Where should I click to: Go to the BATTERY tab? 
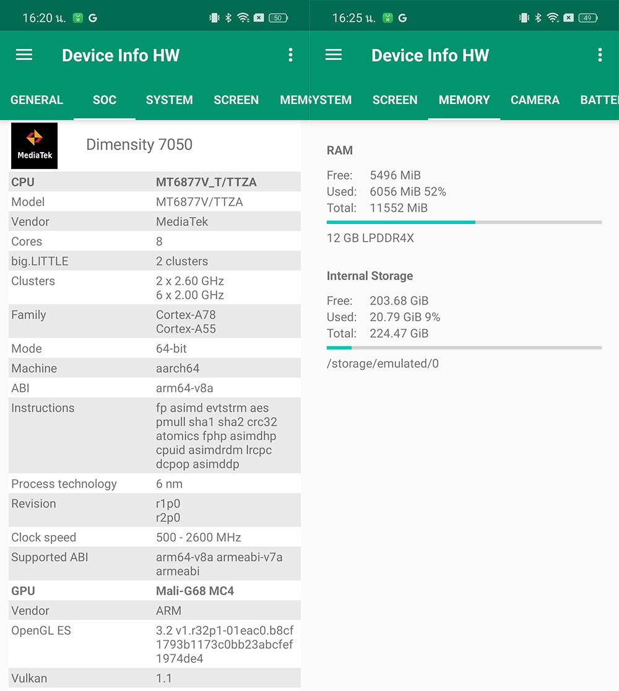pyautogui.click(x=599, y=100)
